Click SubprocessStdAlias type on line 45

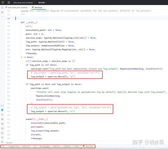click(53, 46)
